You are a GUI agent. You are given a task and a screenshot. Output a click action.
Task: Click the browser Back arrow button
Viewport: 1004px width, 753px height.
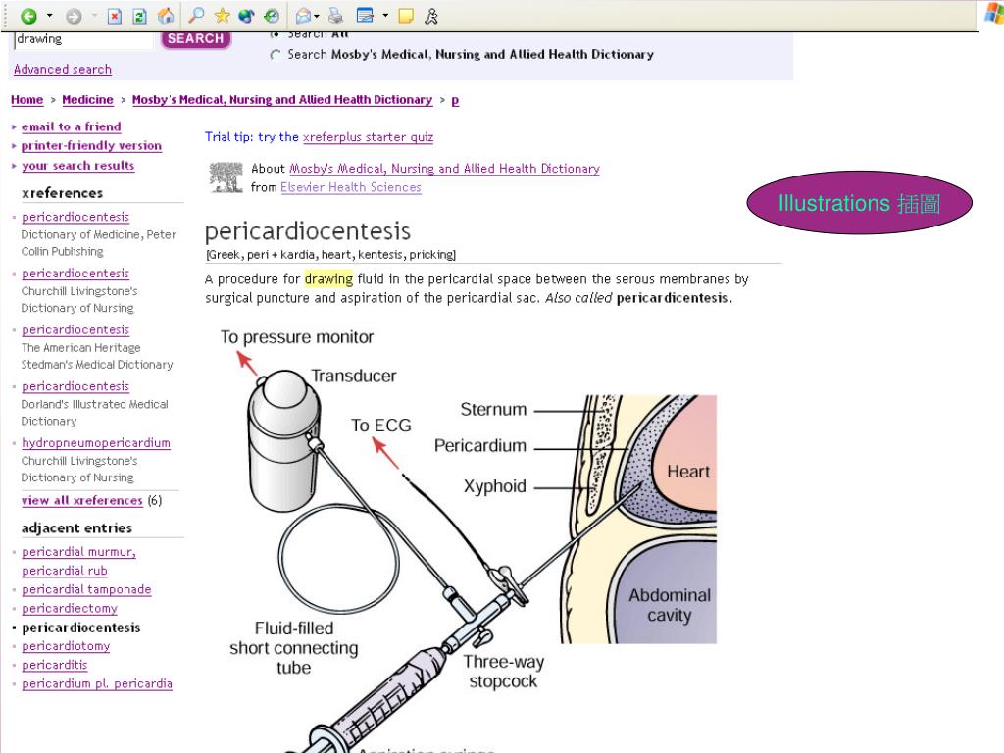click(28, 16)
